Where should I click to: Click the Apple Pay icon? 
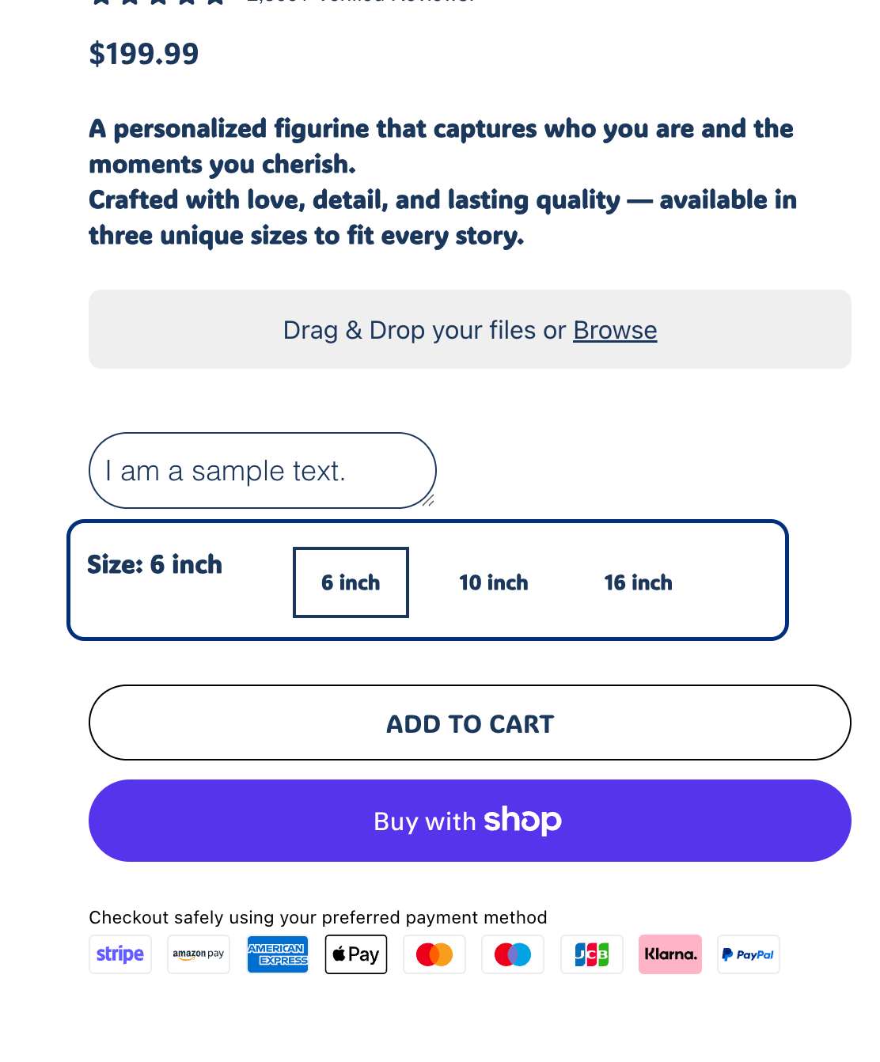click(356, 954)
